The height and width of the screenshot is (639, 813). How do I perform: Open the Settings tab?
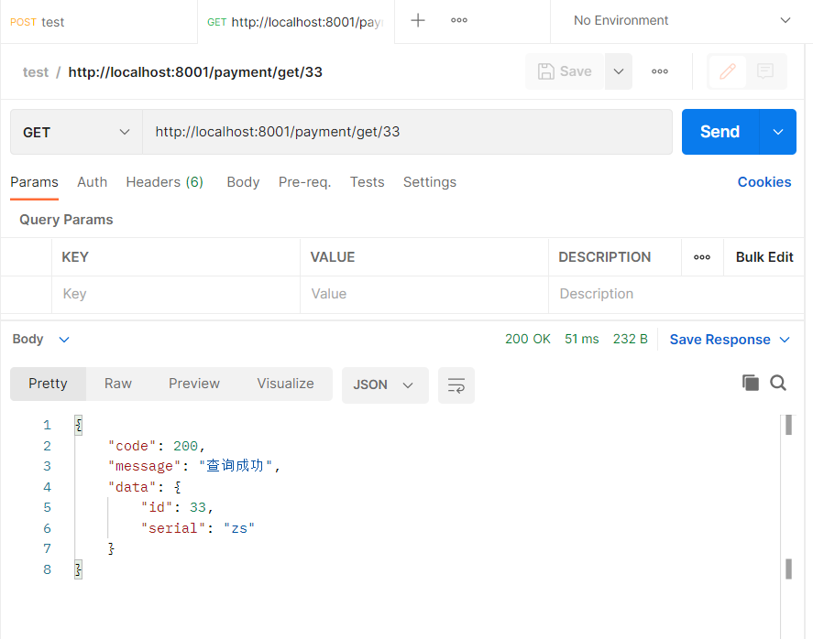(x=430, y=182)
